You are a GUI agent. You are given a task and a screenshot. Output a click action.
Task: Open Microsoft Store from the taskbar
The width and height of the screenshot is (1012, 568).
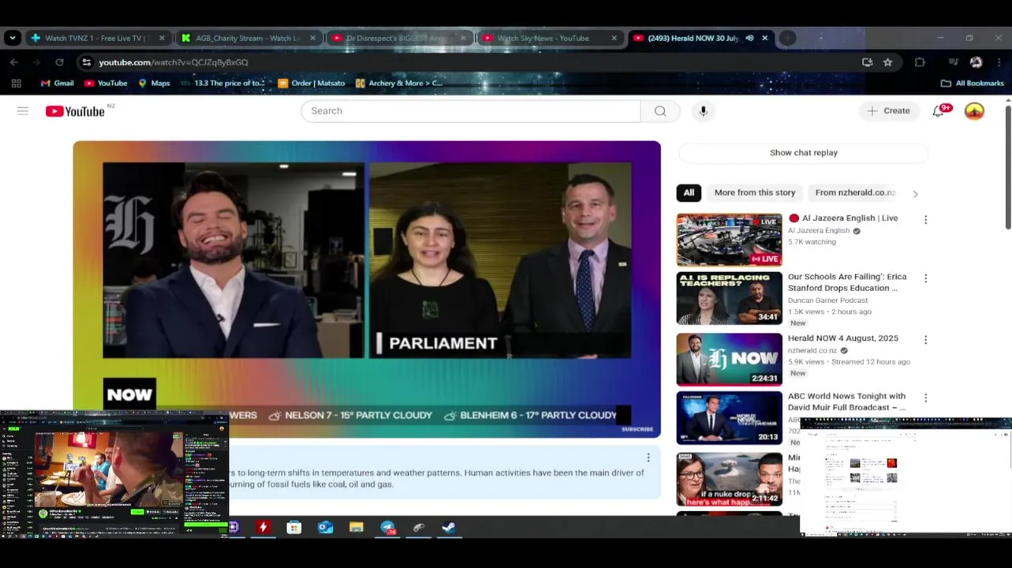[x=294, y=528]
